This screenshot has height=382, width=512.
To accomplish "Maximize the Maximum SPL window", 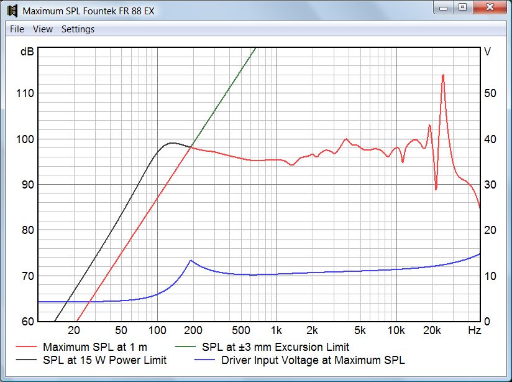I will (463, 7).
